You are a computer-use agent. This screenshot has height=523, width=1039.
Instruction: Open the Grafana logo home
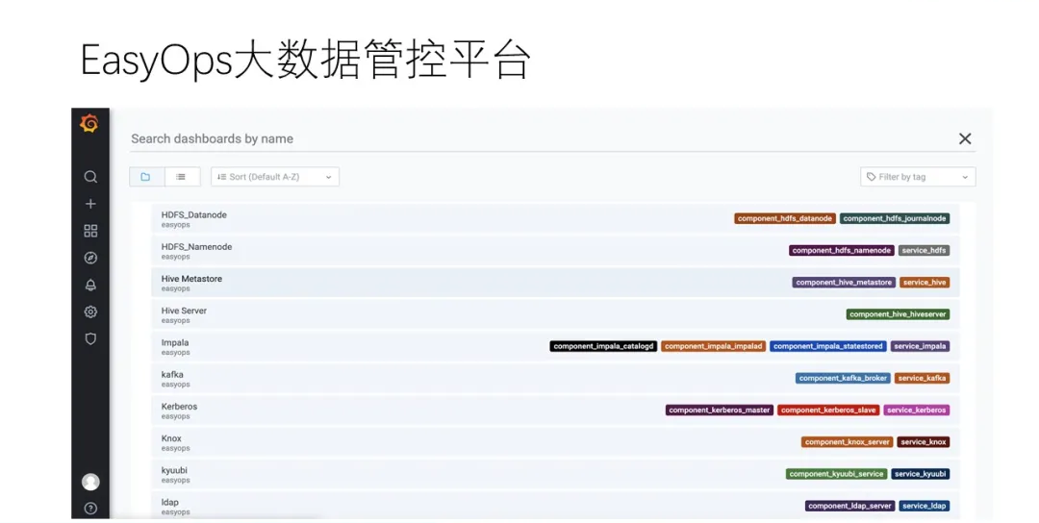pyautogui.click(x=89, y=124)
